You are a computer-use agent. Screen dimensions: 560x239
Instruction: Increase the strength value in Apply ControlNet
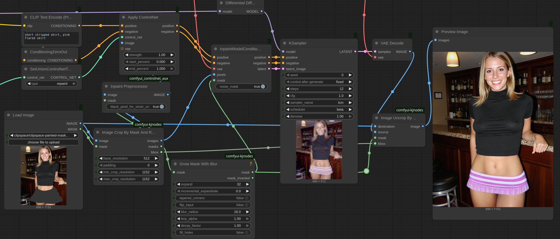[x=172, y=55]
